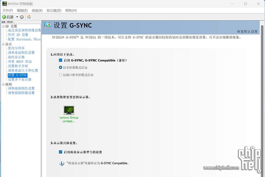Toggle 启用所选显示器型号的设置 checkbox
Viewport: 265px width, 177px height.
(61, 152)
